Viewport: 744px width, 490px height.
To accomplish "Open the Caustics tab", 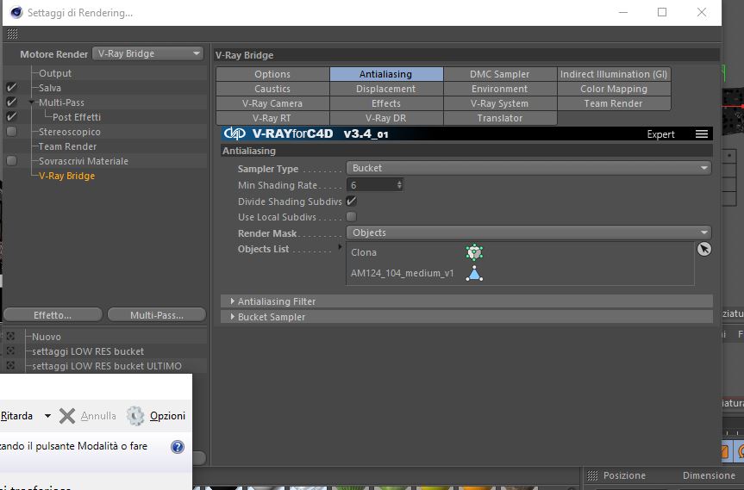I will [272, 89].
